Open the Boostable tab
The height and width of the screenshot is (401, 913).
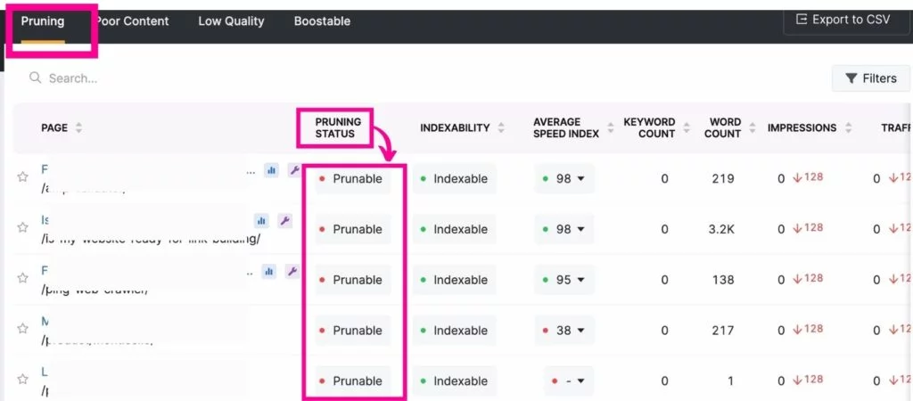[x=322, y=21]
